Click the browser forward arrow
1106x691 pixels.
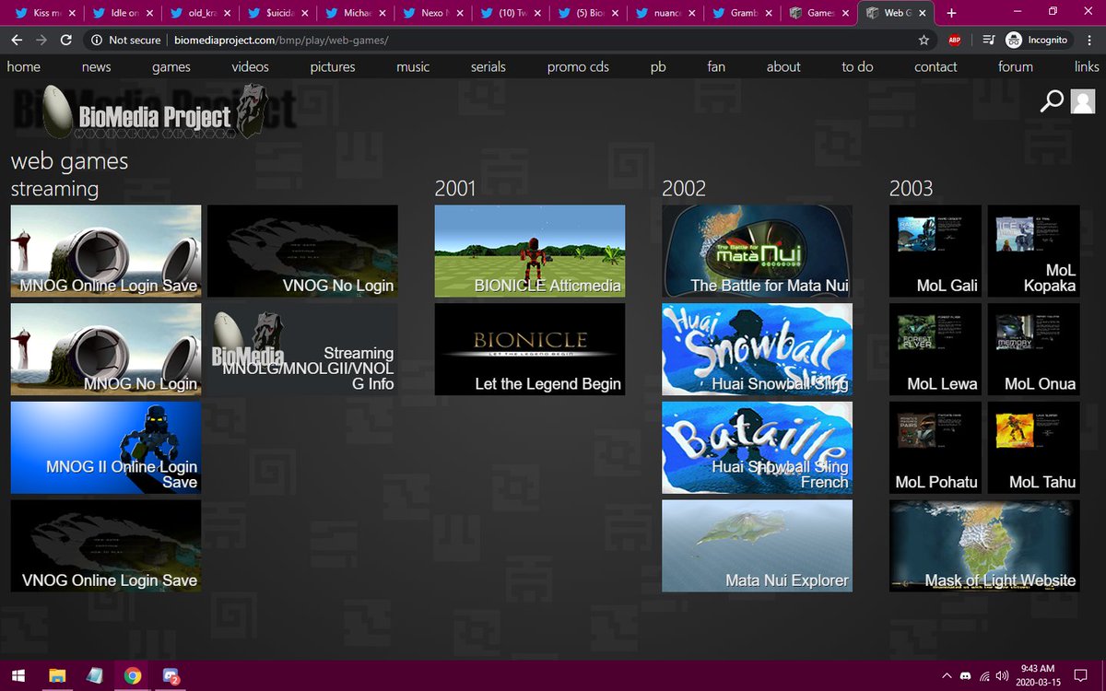click(x=41, y=41)
